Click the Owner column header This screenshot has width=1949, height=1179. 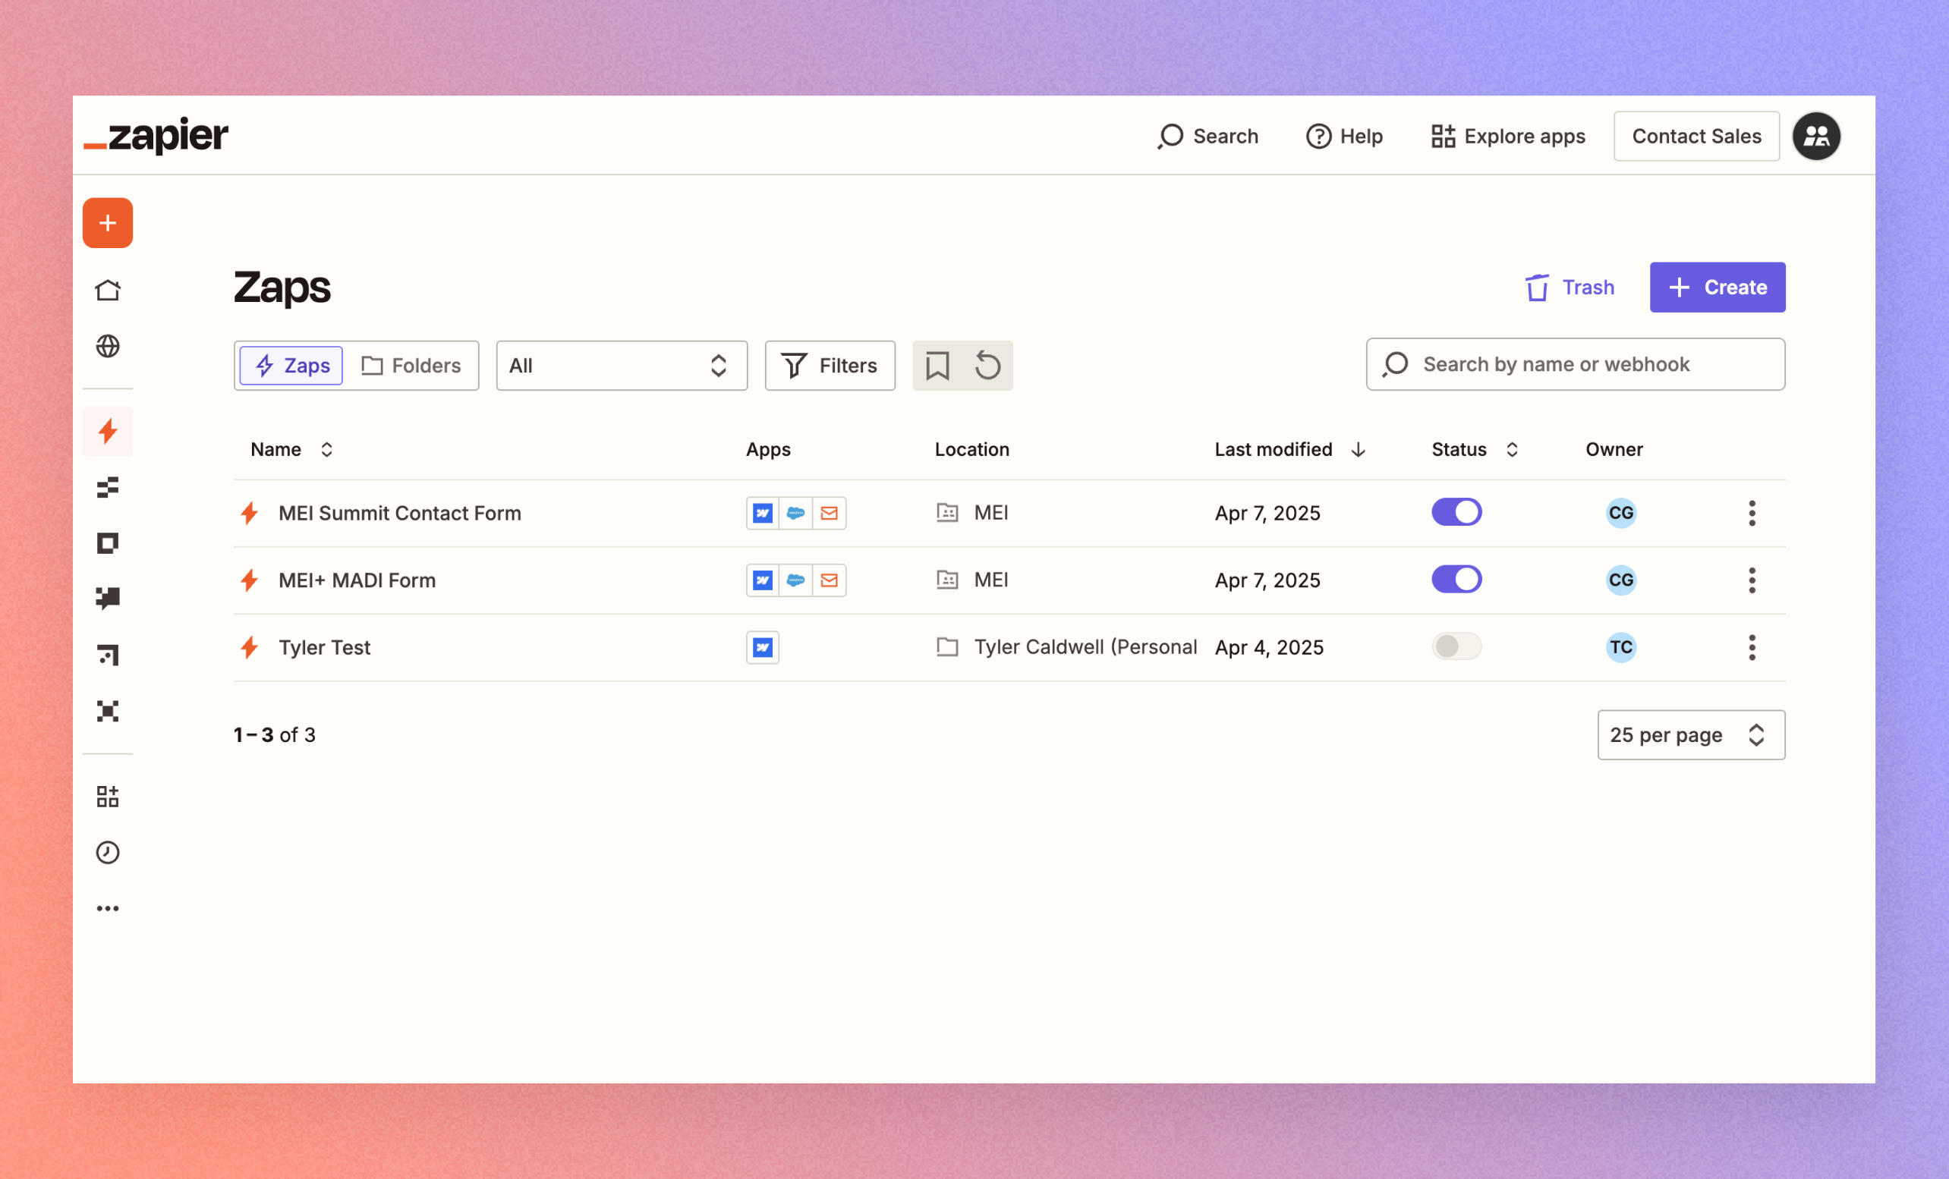pos(1614,450)
